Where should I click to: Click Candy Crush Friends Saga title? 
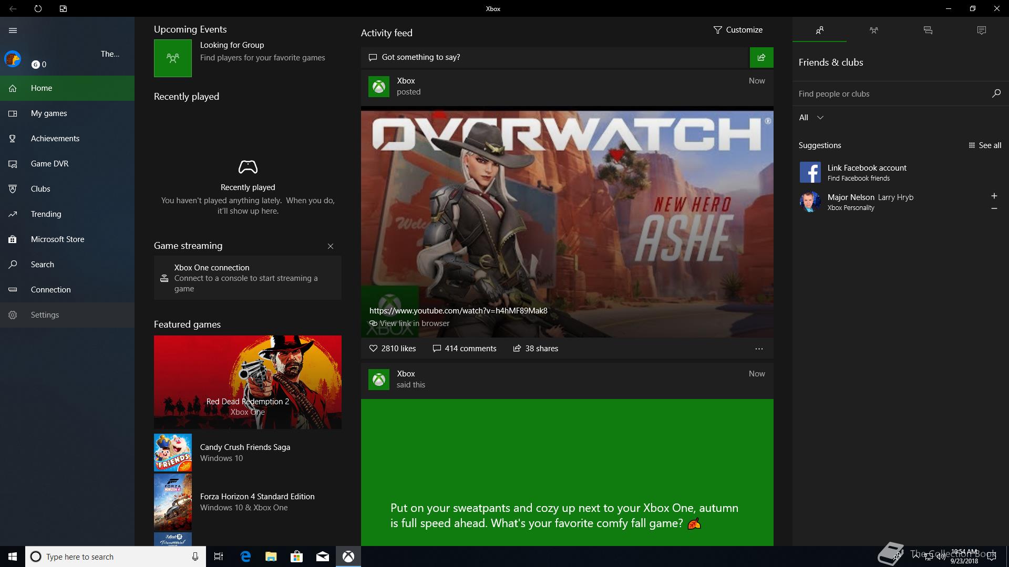tap(245, 447)
